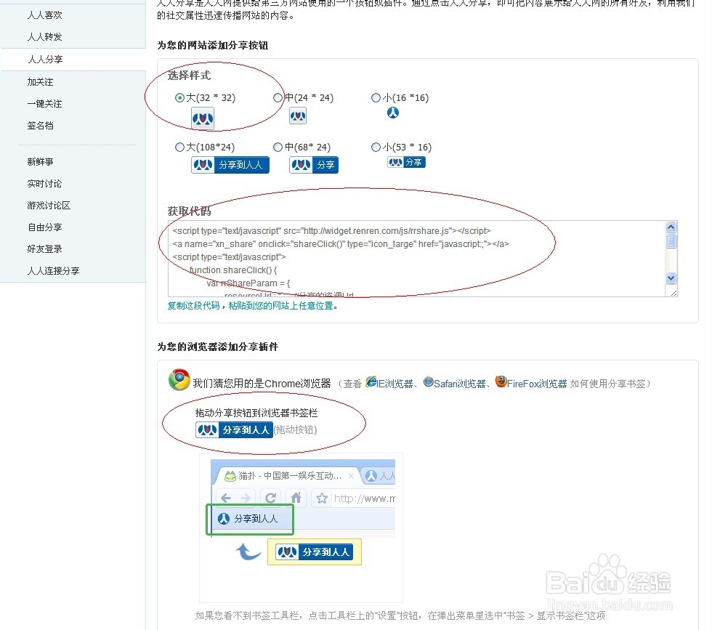Click the IE browser icon
The width and height of the screenshot is (712, 630).
coord(371,381)
